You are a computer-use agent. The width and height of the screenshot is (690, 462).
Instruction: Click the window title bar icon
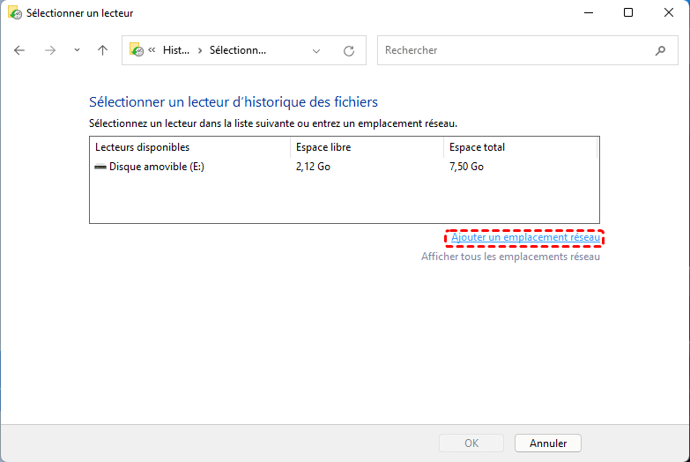[x=14, y=13]
